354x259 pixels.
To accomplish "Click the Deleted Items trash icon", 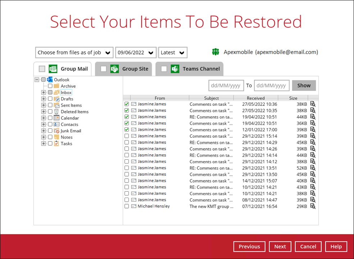I will pyautogui.click(x=56, y=112).
